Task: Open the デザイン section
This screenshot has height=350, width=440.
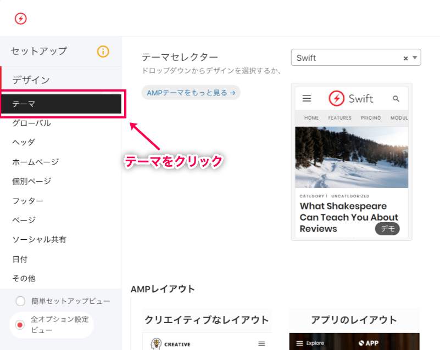Action: coord(60,80)
